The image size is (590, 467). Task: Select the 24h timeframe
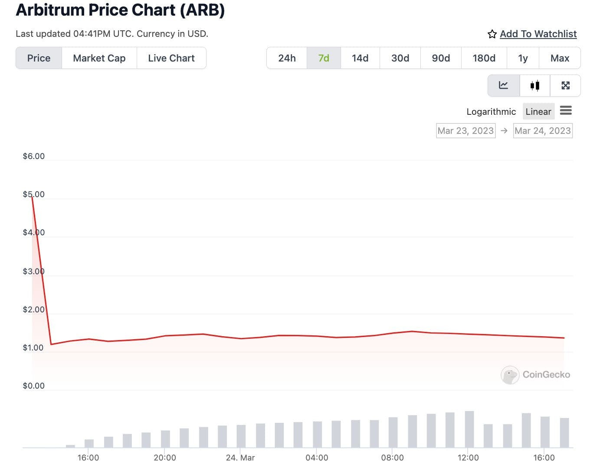click(286, 58)
